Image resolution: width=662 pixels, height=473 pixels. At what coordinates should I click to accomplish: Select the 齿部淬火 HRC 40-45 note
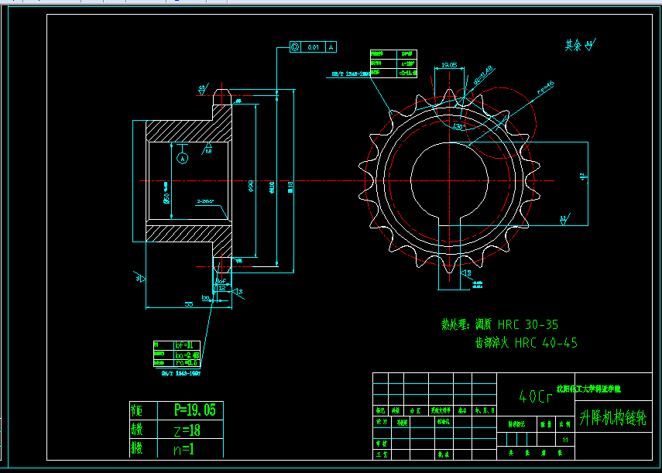coord(526,343)
